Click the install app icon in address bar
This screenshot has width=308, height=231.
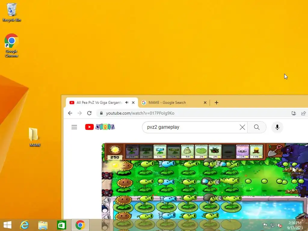(x=294, y=113)
